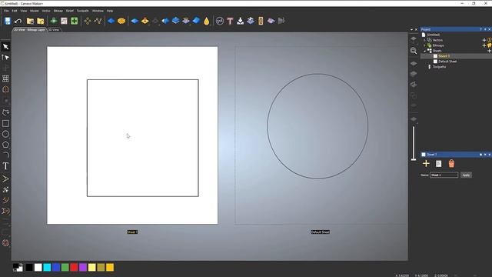Select the green color swatch
The height and width of the screenshot is (277, 492).
[x=65, y=267]
